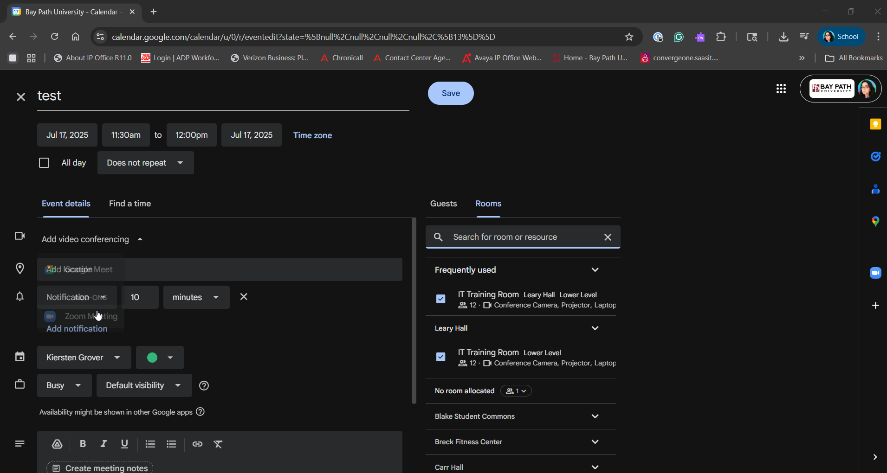Viewport: 887px width, 473px height.
Task: Switch to the Guests tab
Action: click(x=443, y=204)
